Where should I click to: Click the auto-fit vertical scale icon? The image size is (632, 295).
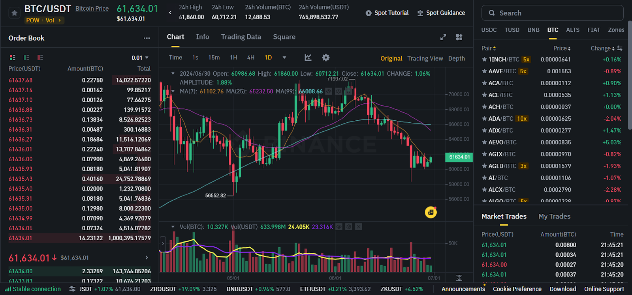[x=459, y=278]
